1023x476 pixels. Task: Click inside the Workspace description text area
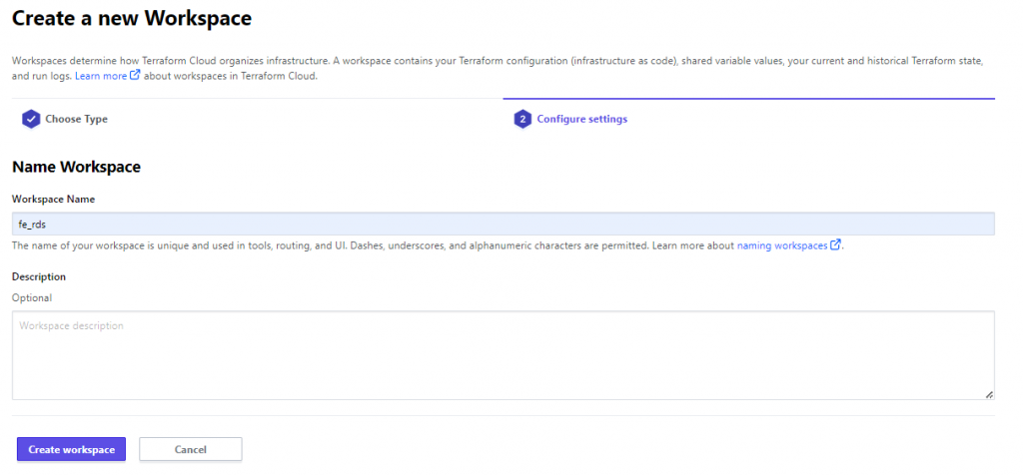(x=504, y=355)
